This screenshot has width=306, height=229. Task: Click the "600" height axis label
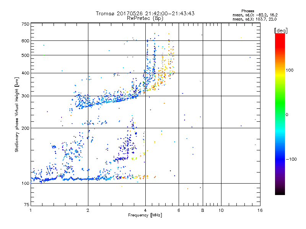26,41
